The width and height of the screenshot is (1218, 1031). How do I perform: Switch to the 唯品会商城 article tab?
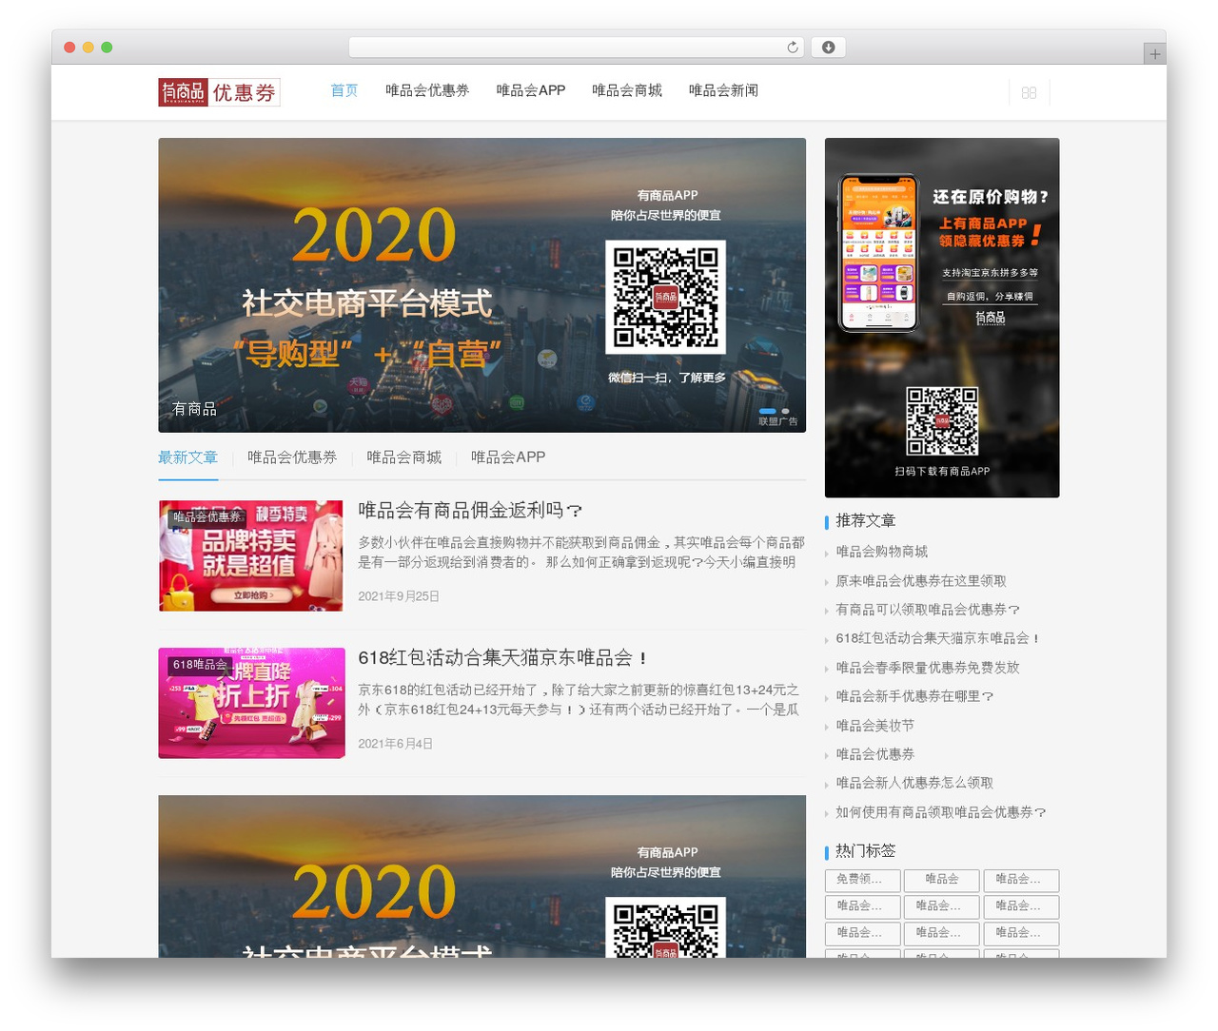[x=404, y=457]
